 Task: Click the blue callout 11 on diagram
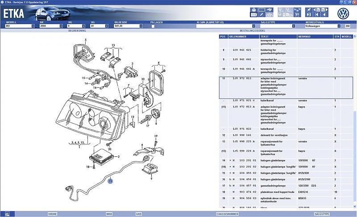tap(110, 181)
